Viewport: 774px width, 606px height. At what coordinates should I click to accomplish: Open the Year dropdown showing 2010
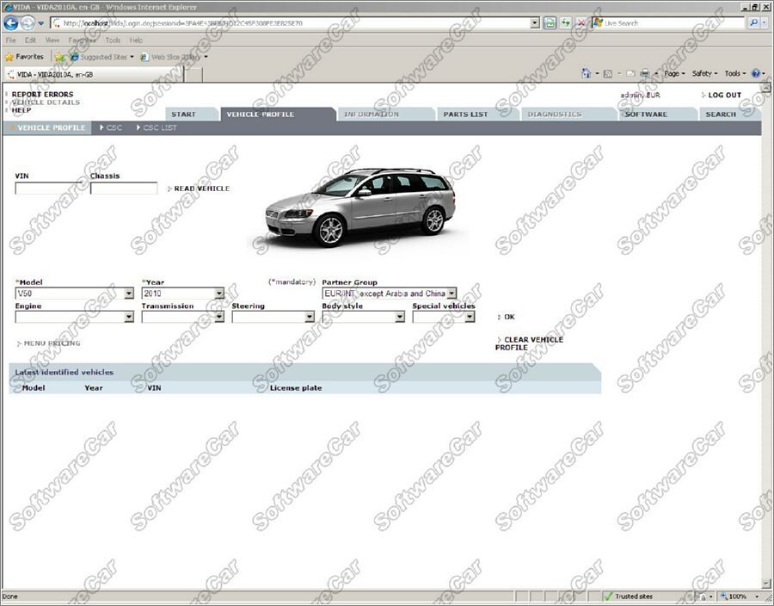coord(219,294)
